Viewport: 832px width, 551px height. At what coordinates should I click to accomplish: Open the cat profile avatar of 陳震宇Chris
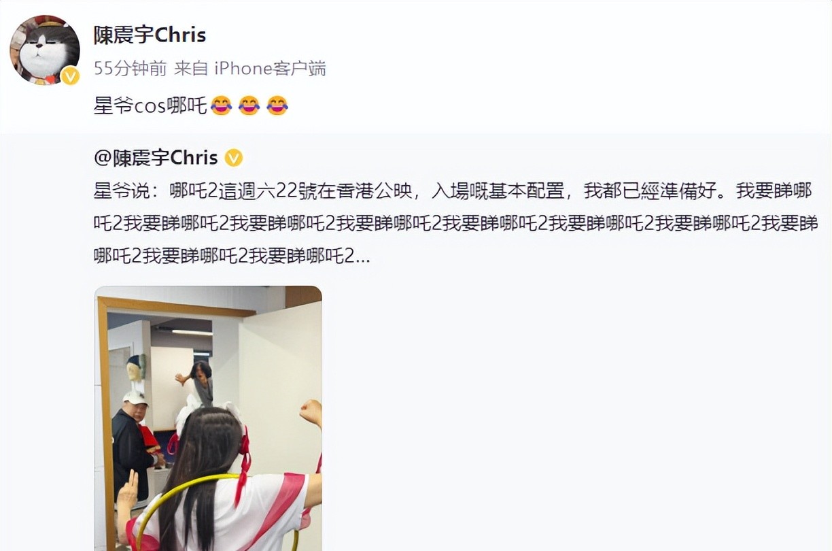44,50
